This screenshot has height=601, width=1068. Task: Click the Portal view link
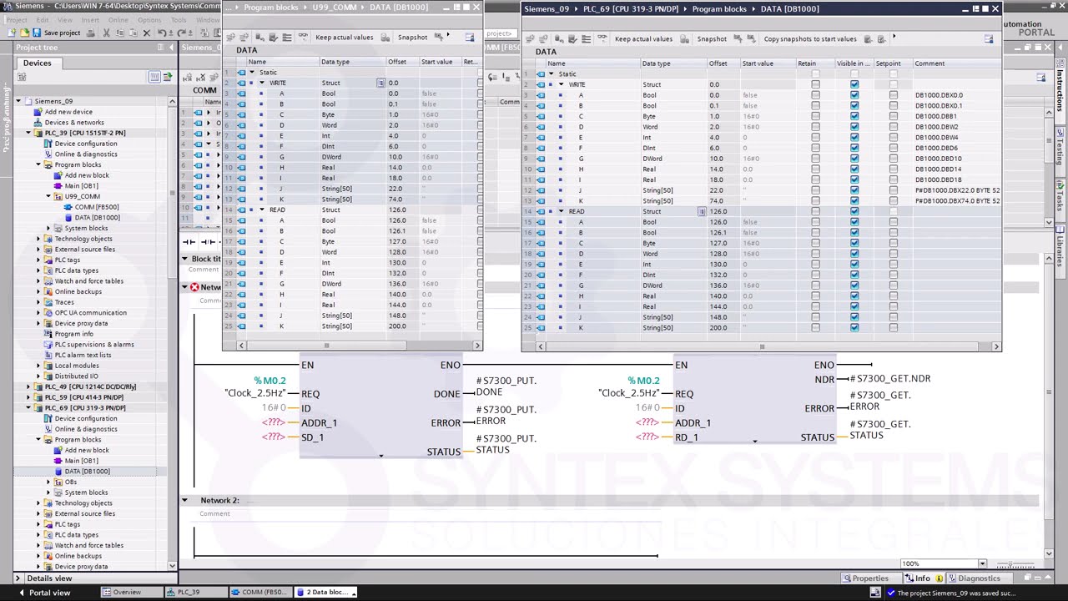(43, 593)
